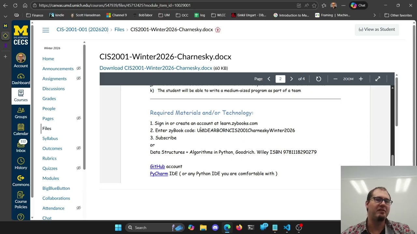Click Download CIS2001-Winter2026-Charnesky.docx link
Viewport: 417px width, 234px height.
tap(156, 68)
